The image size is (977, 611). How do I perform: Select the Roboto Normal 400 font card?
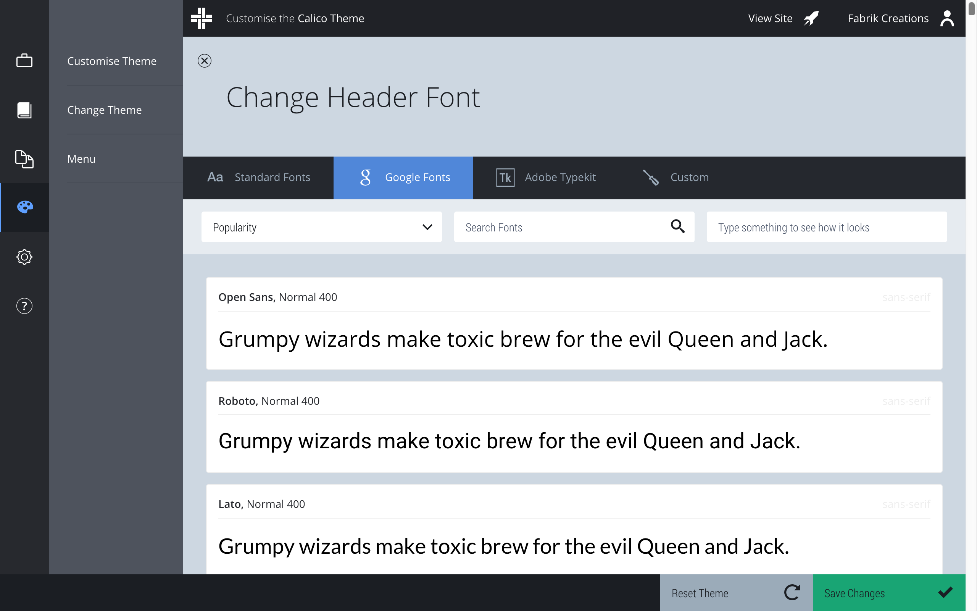click(x=574, y=427)
